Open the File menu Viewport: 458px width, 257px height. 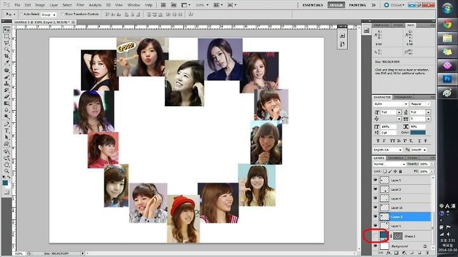tap(17, 5)
